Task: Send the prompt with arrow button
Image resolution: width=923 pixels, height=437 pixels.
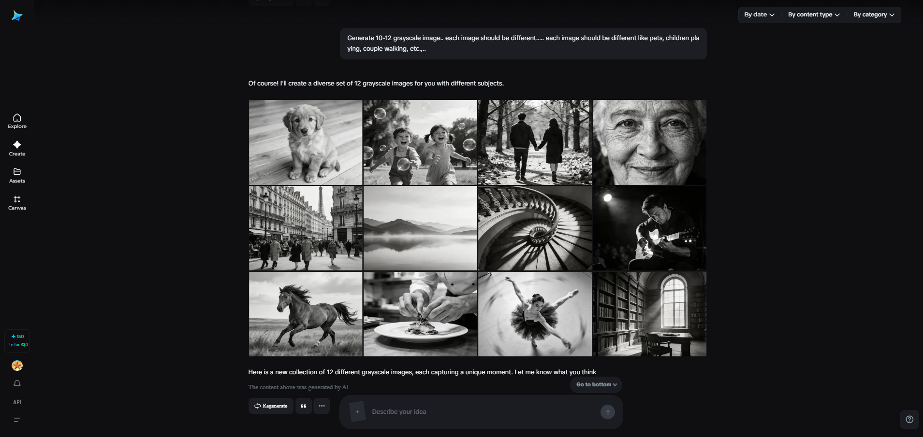Action: click(608, 412)
